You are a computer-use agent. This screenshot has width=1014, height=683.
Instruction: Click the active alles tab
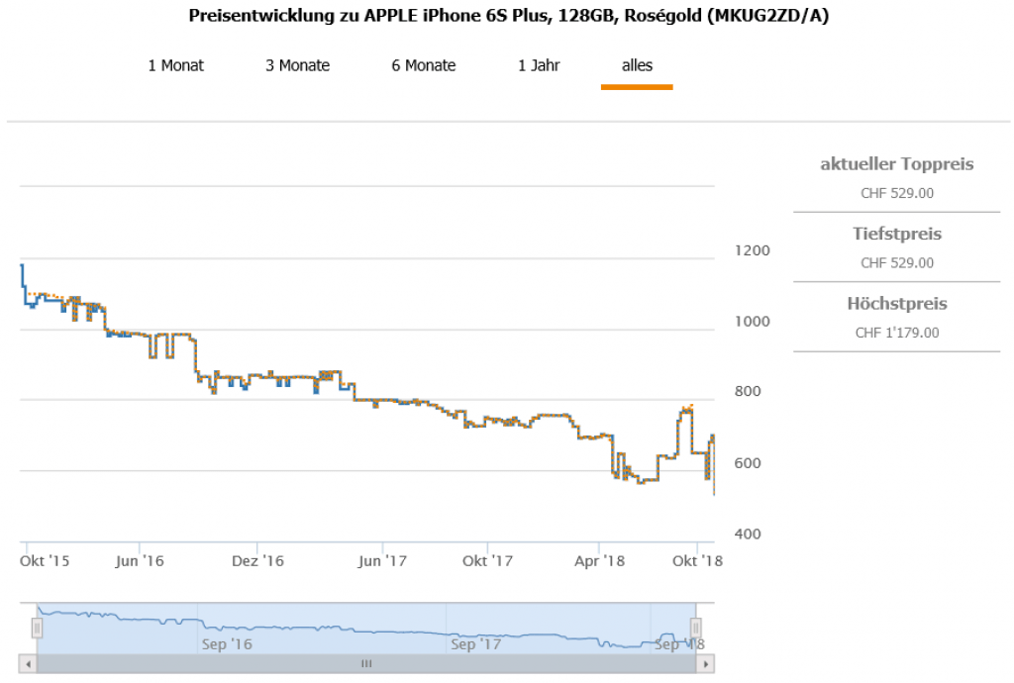pos(637,66)
